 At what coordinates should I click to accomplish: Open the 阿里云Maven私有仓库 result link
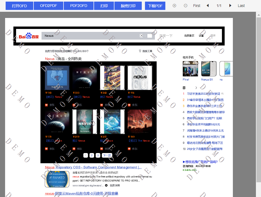coord(81,194)
